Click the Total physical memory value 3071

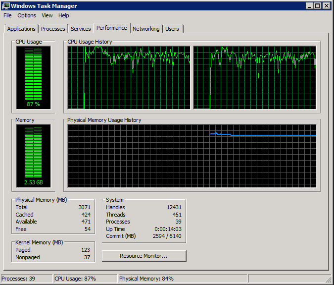pyautogui.click(x=85, y=207)
